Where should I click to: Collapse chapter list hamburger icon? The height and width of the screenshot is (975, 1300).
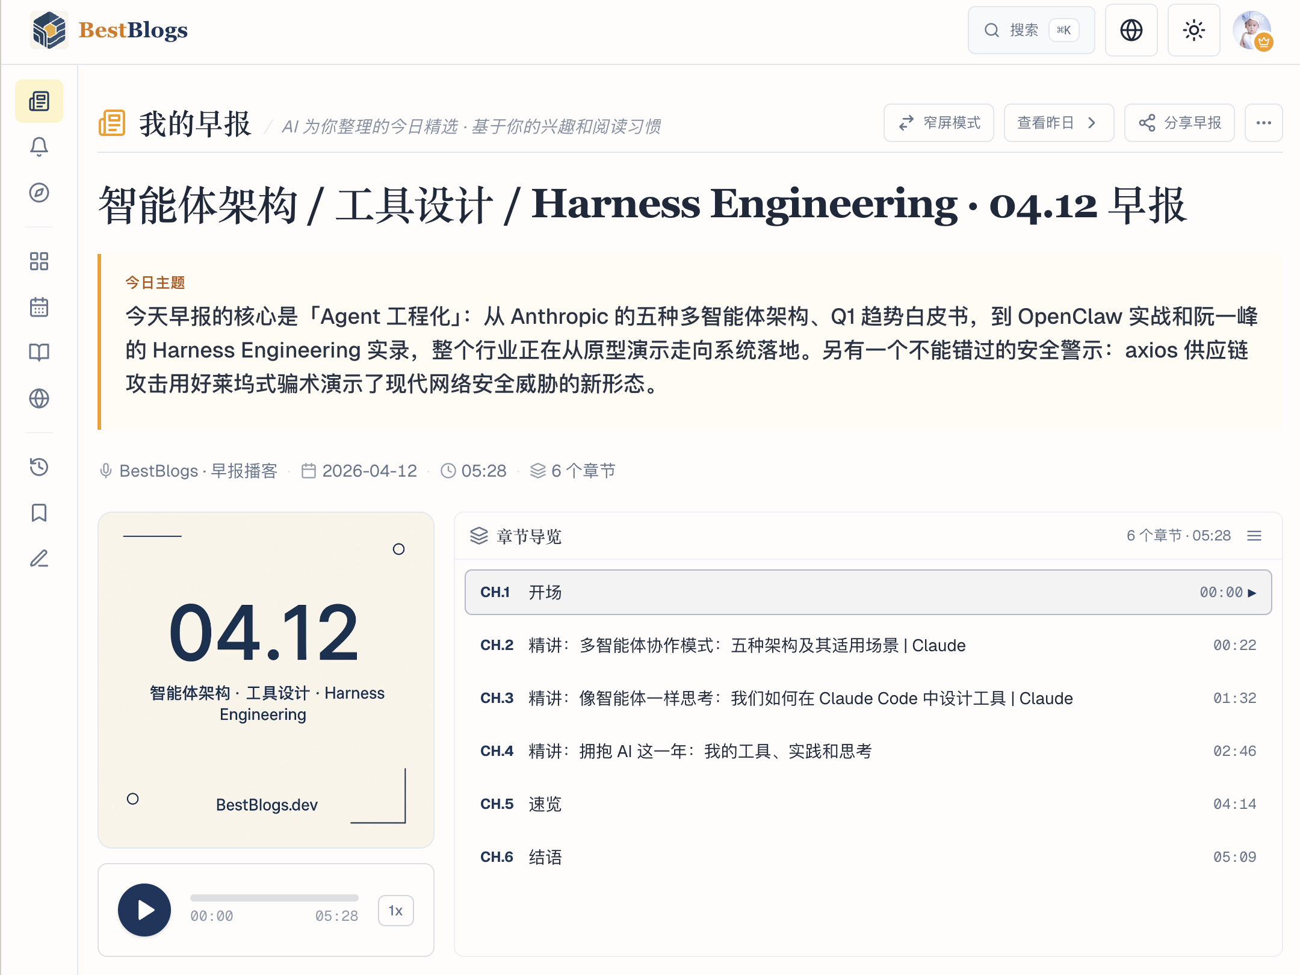pyautogui.click(x=1254, y=536)
